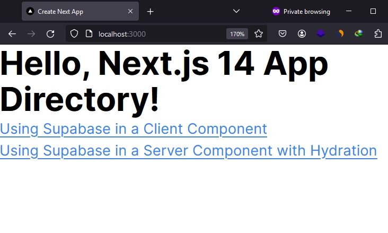
Task: Click the forward navigation arrow
Action: pos(31,34)
